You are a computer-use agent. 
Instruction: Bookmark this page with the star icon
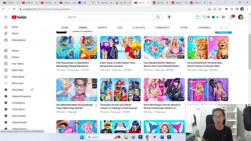coord(220,9)
